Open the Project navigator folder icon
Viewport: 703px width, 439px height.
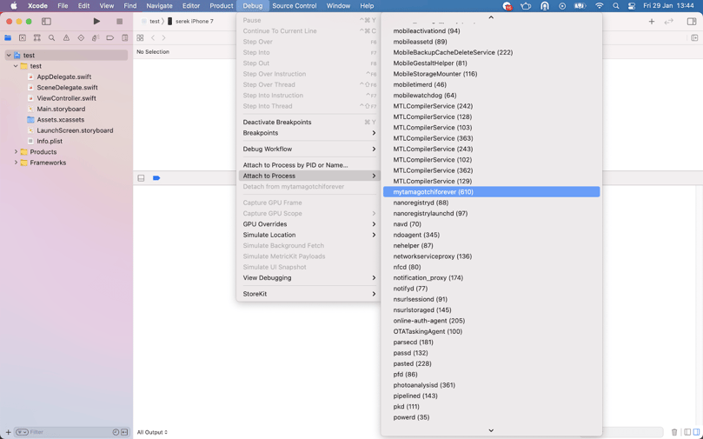coord(8,38)
